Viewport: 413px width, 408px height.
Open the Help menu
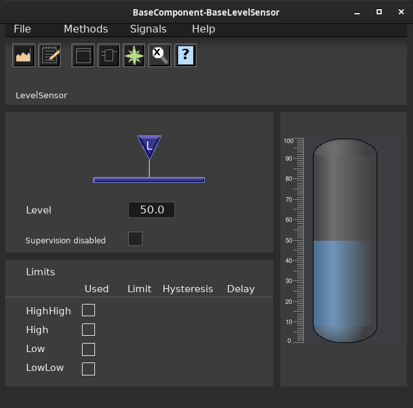(204, 29)
